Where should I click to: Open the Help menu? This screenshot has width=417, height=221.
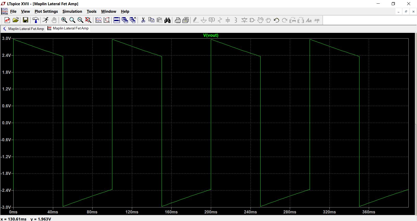[125, 11]
